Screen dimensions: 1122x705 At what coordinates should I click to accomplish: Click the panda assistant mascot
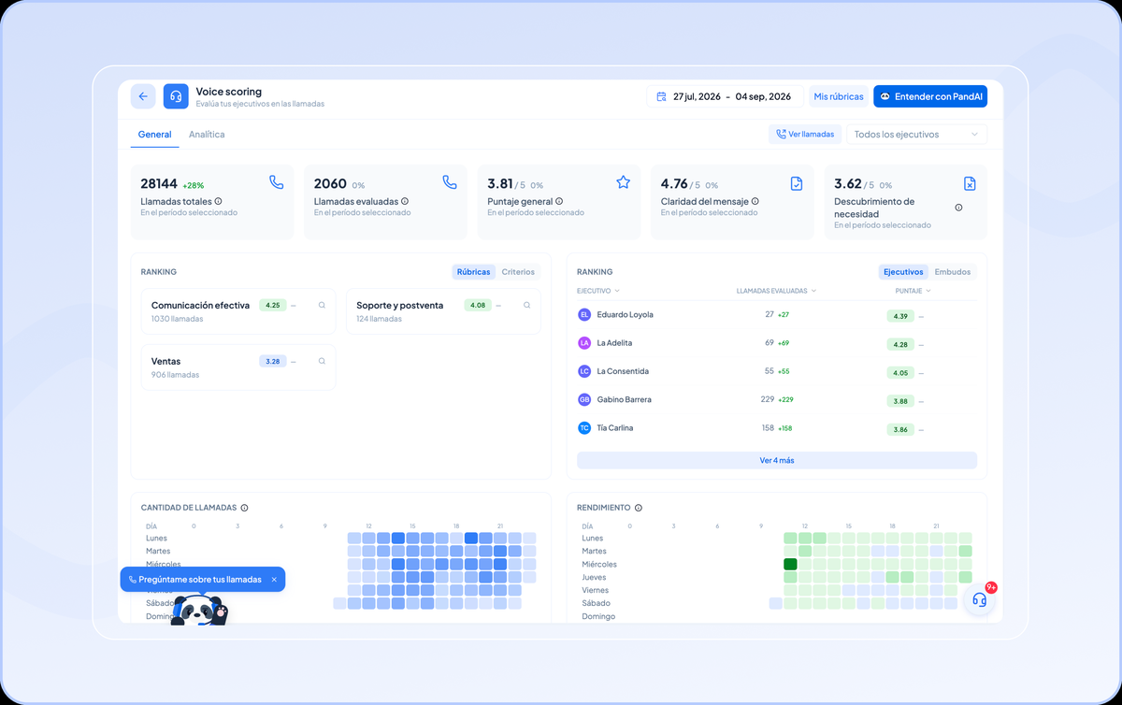[x=199, y=611]
